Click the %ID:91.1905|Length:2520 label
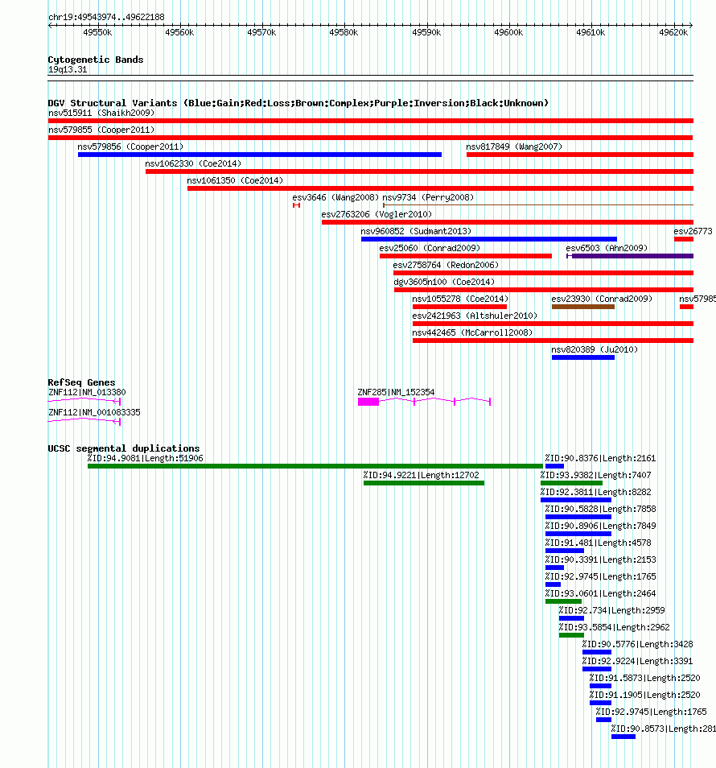 tap(644, 695)
